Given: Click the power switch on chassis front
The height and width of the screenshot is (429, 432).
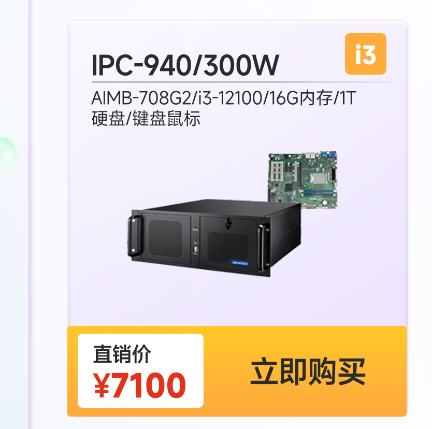Looking at the screenshot, I should click(196, 250).
